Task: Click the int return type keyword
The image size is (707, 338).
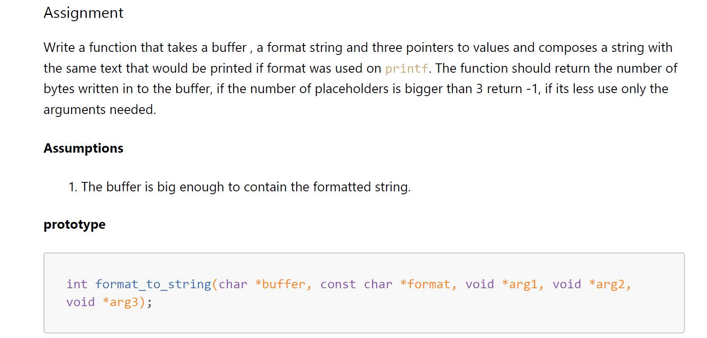Action: click(x=77, y=284)
